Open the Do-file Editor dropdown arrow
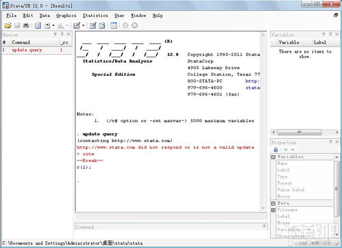Image resolution: width=342 pixels, height=248 pixels. click(x=83, y=25)
